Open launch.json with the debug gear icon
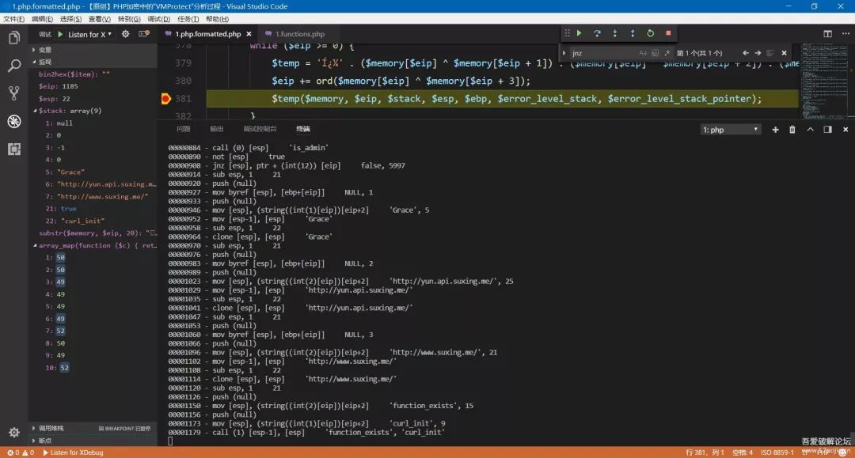This screenshot has width=855, height=458. point(125,34)
